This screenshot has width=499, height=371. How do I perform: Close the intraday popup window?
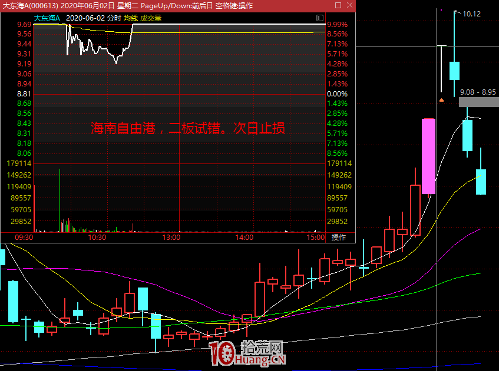(x=349, y=5)
